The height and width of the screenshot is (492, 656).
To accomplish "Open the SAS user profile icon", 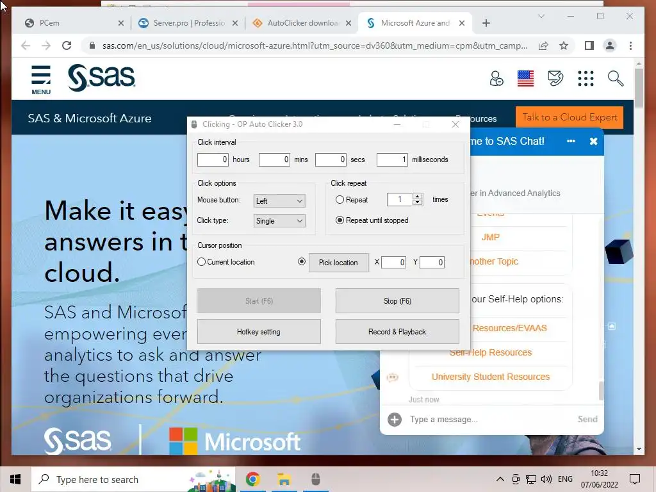I will click(x=496, y=78).
